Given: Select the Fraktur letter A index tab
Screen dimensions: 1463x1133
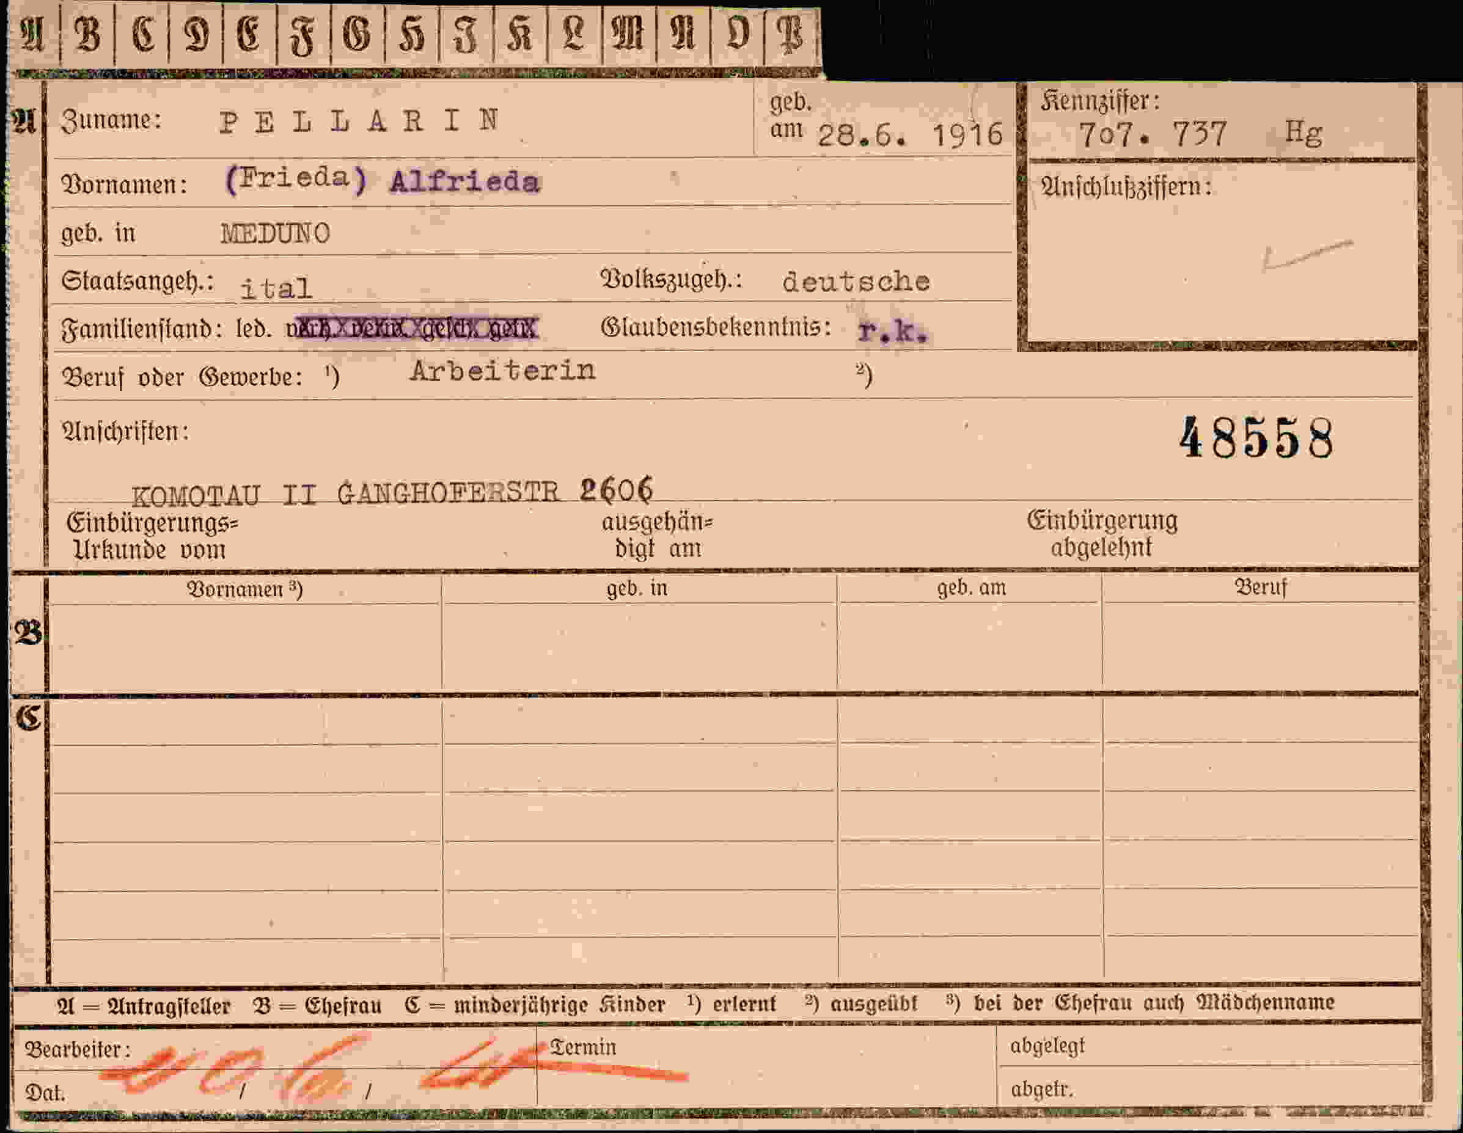Looking at the screenshot, I should tap(33, 35).
